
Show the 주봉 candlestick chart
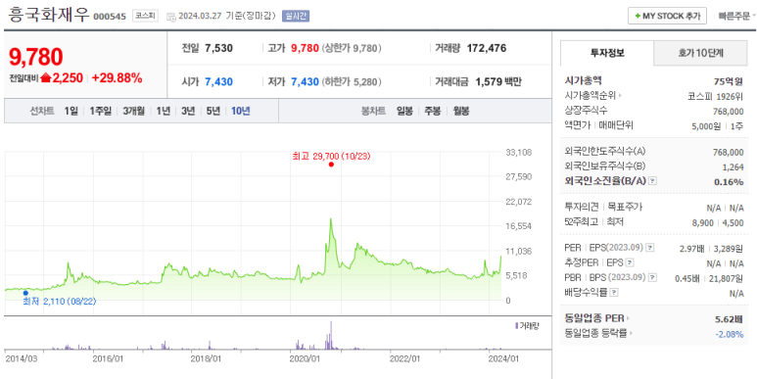point(433,111)
